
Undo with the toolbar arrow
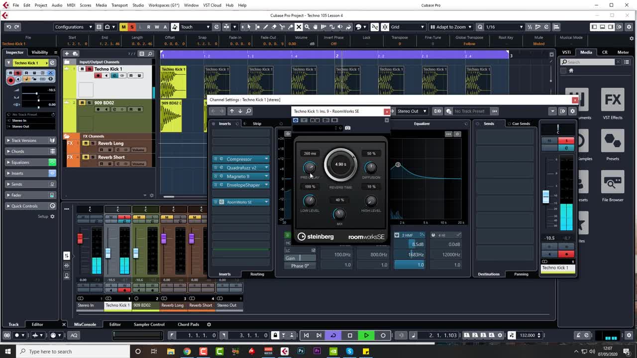pos(8,27)
